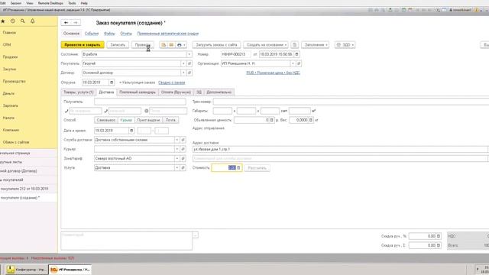Click the yellow envelope toolbar icon

click(x=171, y=45)
